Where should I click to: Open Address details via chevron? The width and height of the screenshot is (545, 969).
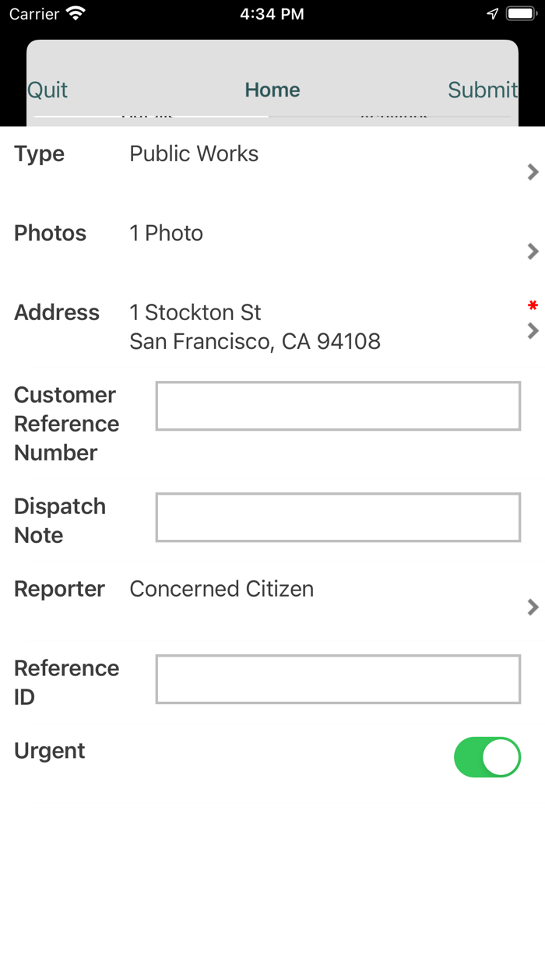(533, 331)
